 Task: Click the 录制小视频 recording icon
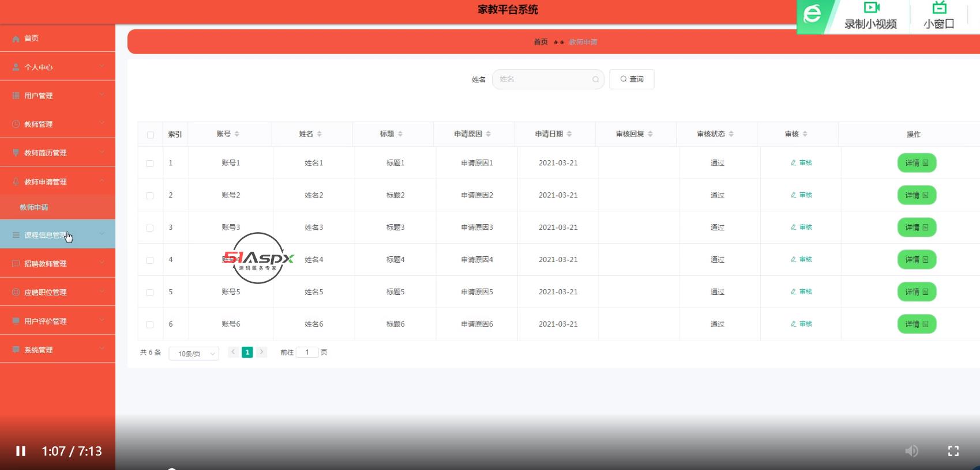[x=871, y=7]
